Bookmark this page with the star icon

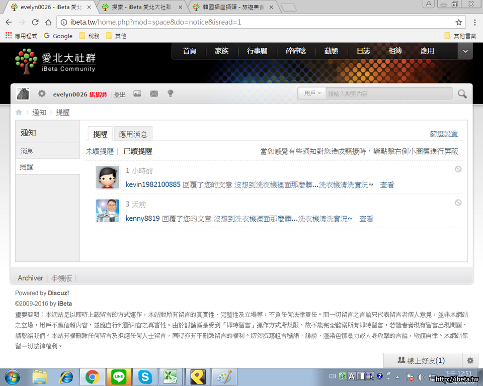tap(459, 22)
